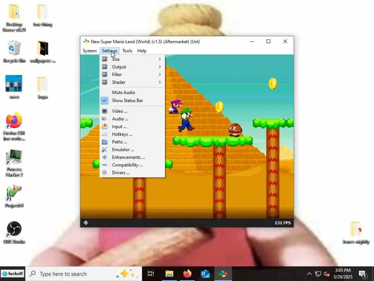Toggle the Mute Audio option

point(132,93)
